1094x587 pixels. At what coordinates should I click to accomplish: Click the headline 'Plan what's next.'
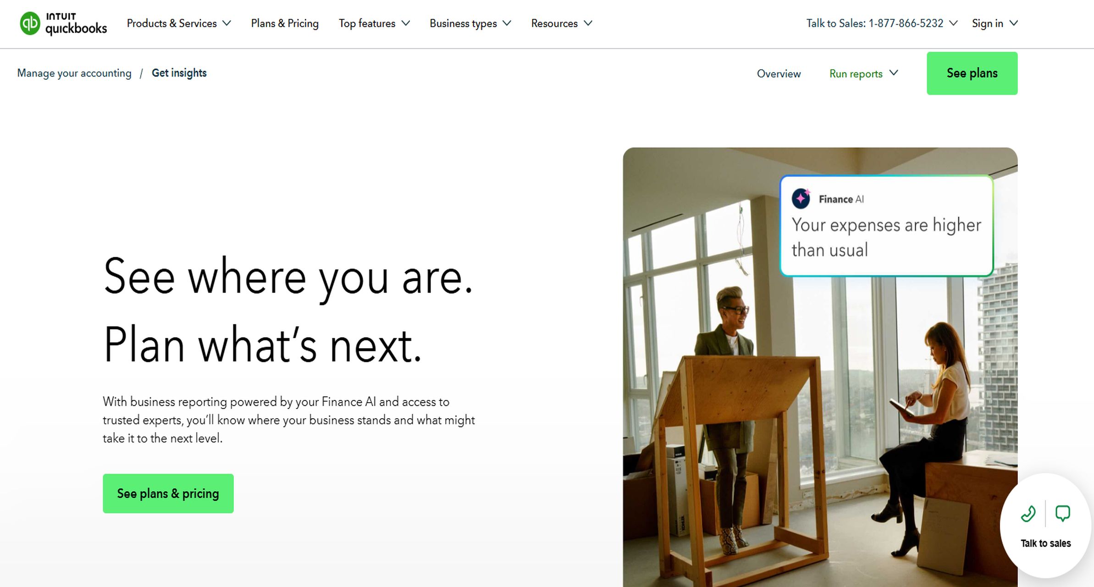pyautogui.click(x=262, y=345)
